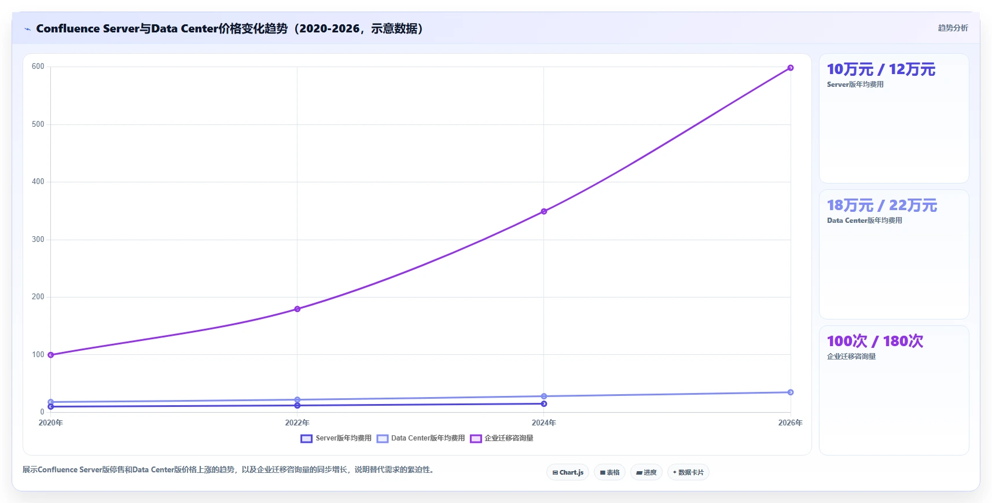Click the 10万元 / 12万元 card value

coord(881,69)
